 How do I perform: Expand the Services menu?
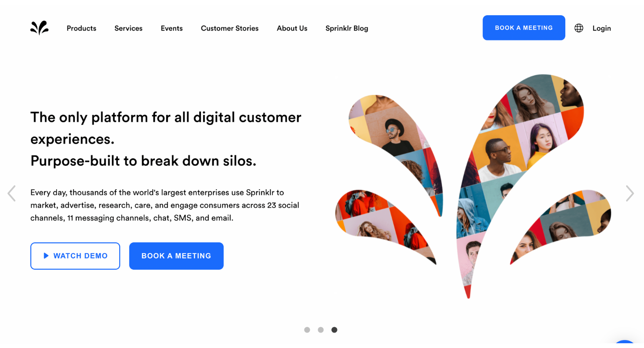pos(128,28)
